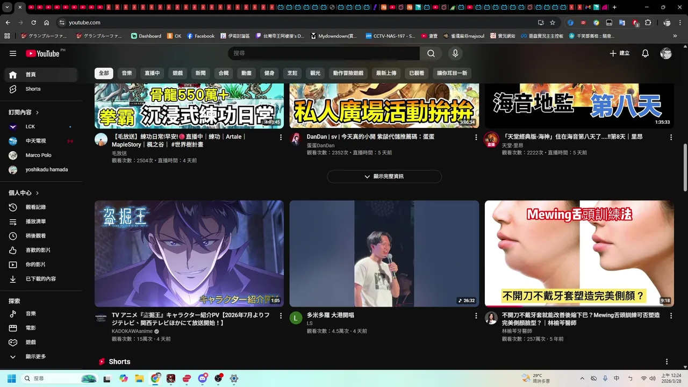Open new browser tab

(614, 8)
